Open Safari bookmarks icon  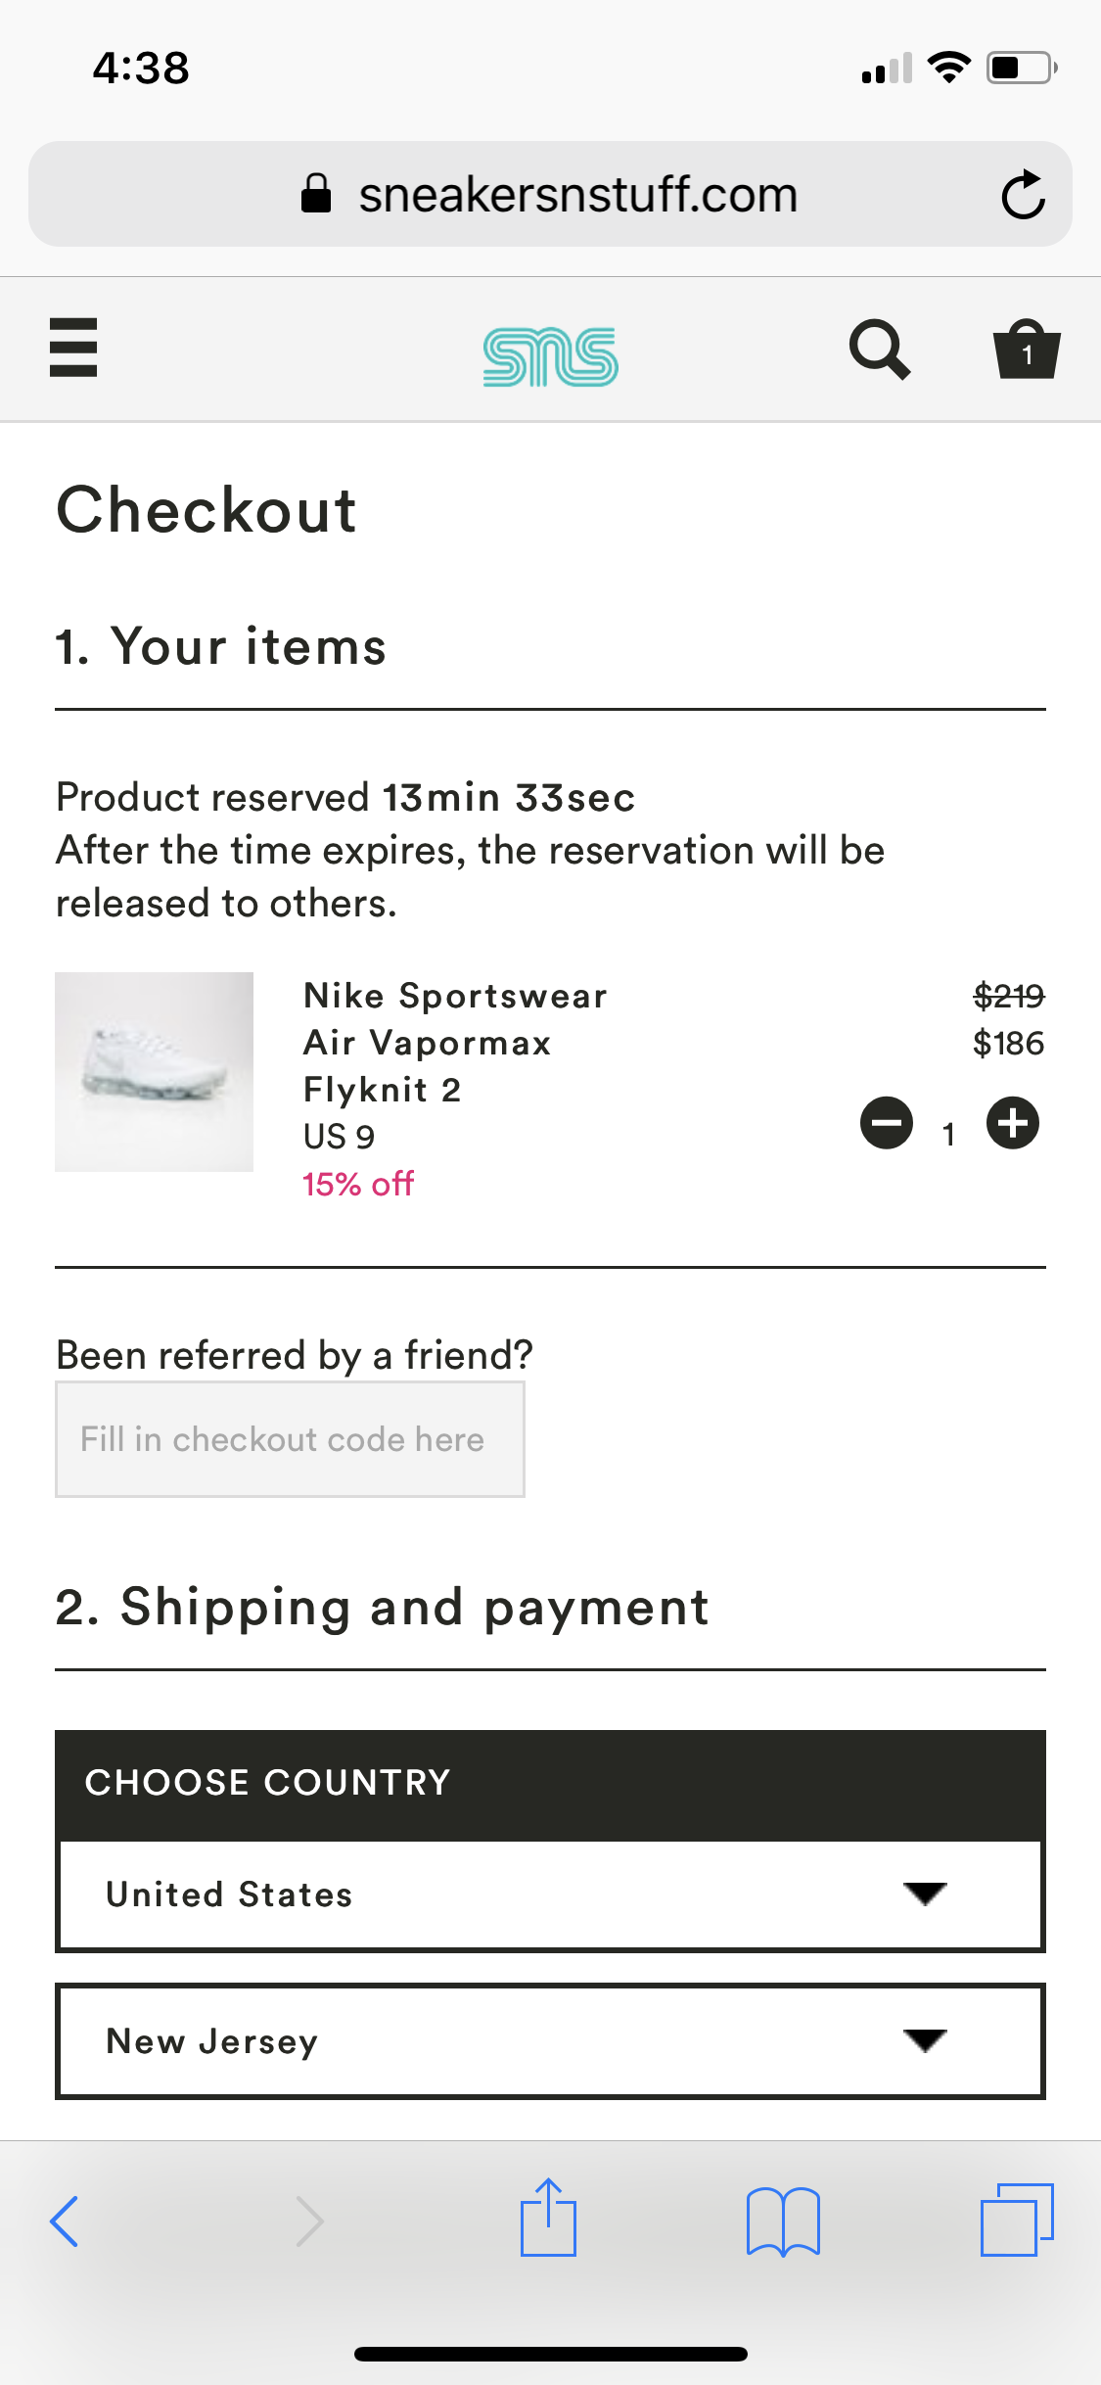(783, 2221)
